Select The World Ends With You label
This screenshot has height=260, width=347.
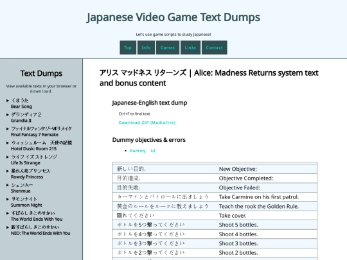pos(37,219)
